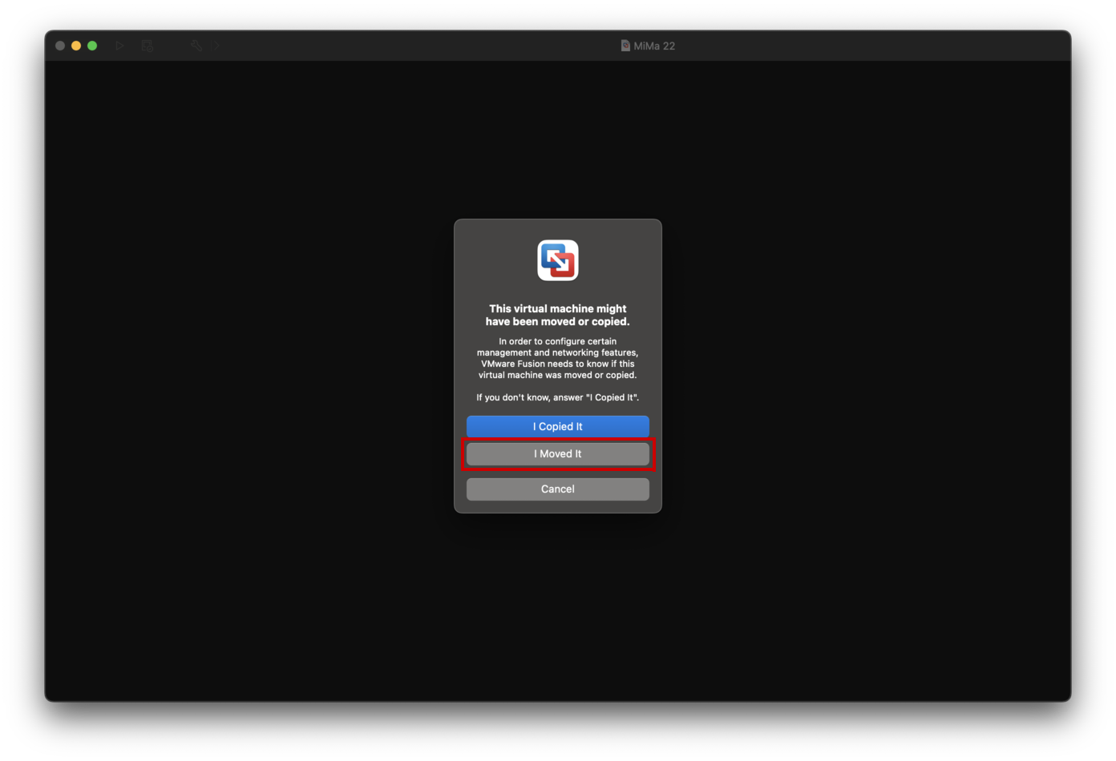Click the play button to start the VM

click(119, 46)
